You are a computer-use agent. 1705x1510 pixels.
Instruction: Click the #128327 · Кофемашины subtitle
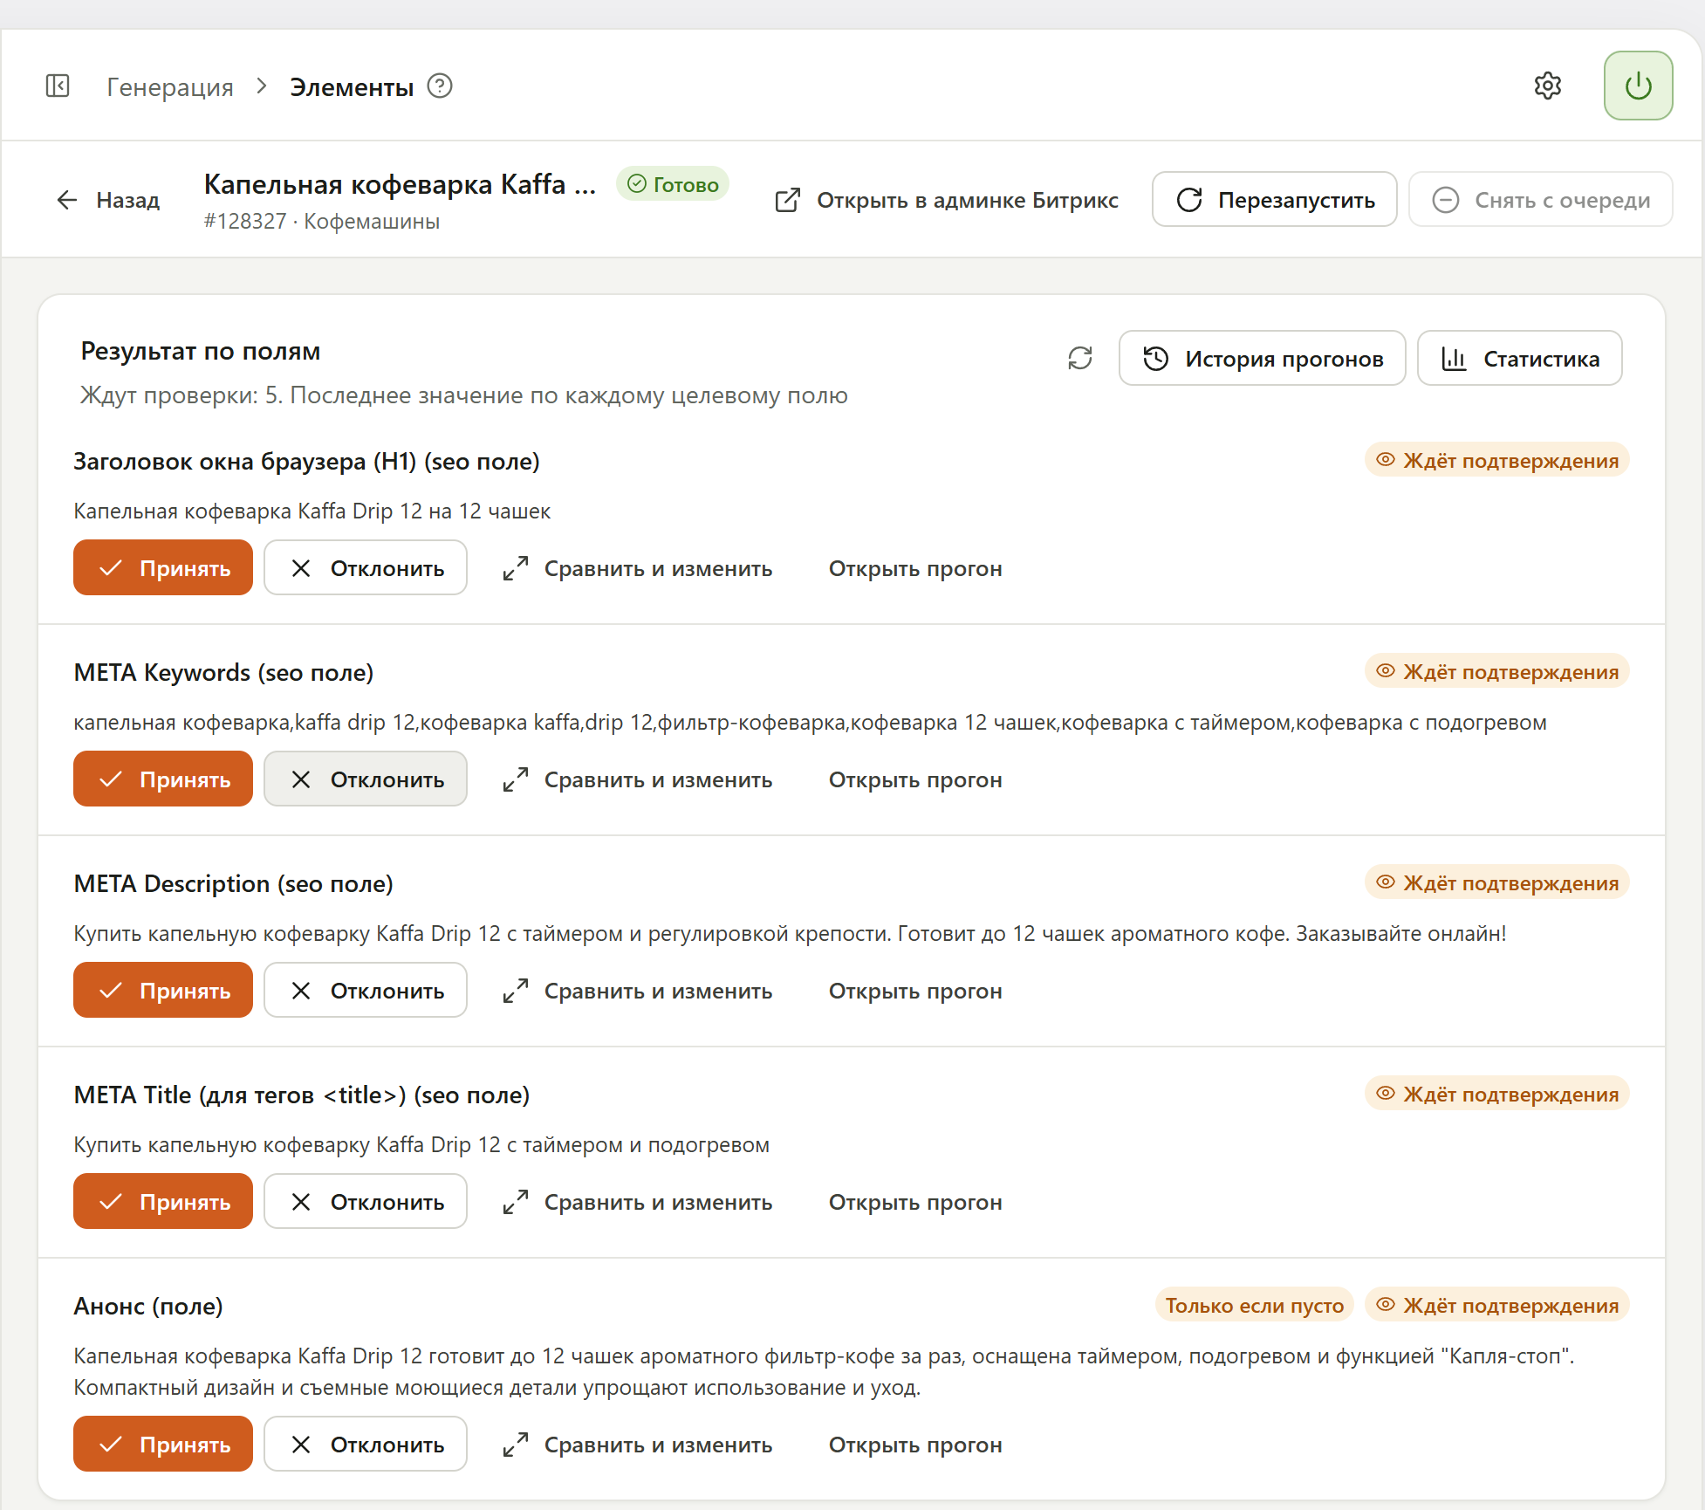coord(322,222)
